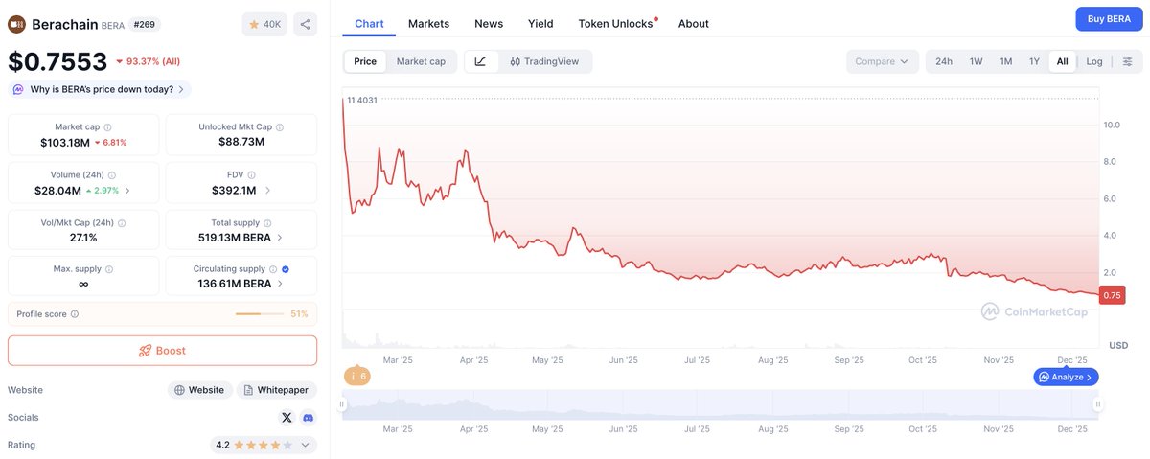Switch to line chart style icon

point(480,61)
